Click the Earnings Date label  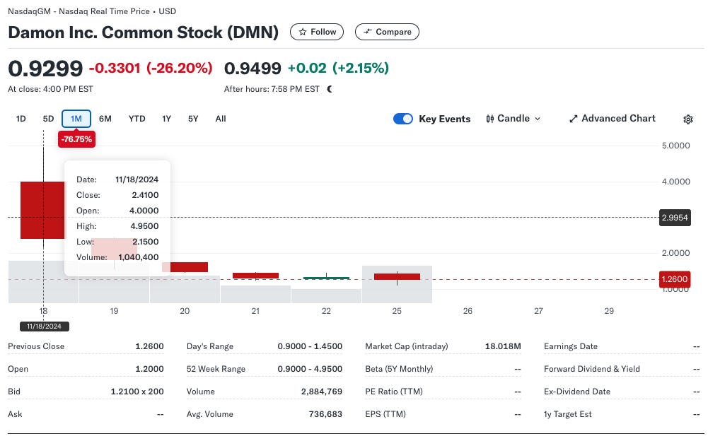point(571,346)
